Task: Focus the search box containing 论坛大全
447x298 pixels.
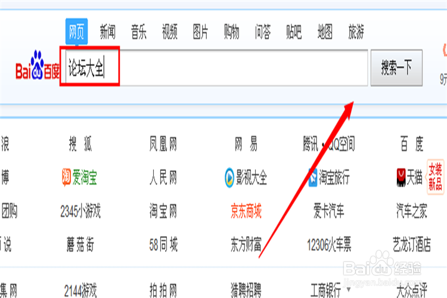Action: click(x=217, y=68)
